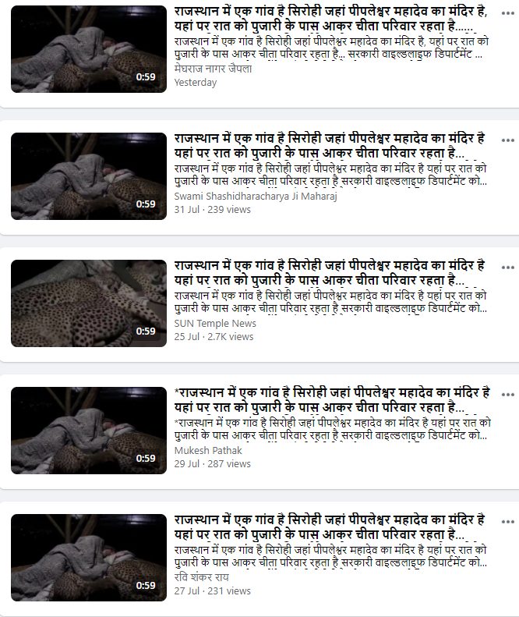Open the title of the 27 Jul video
Image resolution: width=519 pixels, height=617 pixels.
pyautogui.click(x=330, y=527)
